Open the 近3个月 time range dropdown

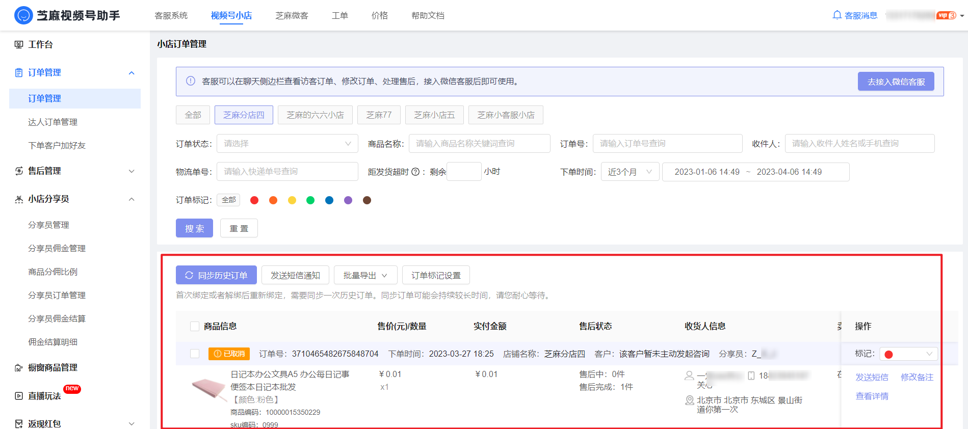[x=630, y=172]
